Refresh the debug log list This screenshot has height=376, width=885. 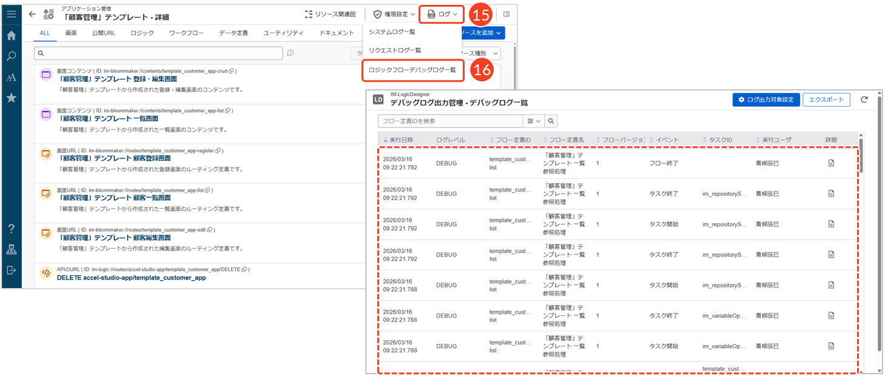pos(864,100)
